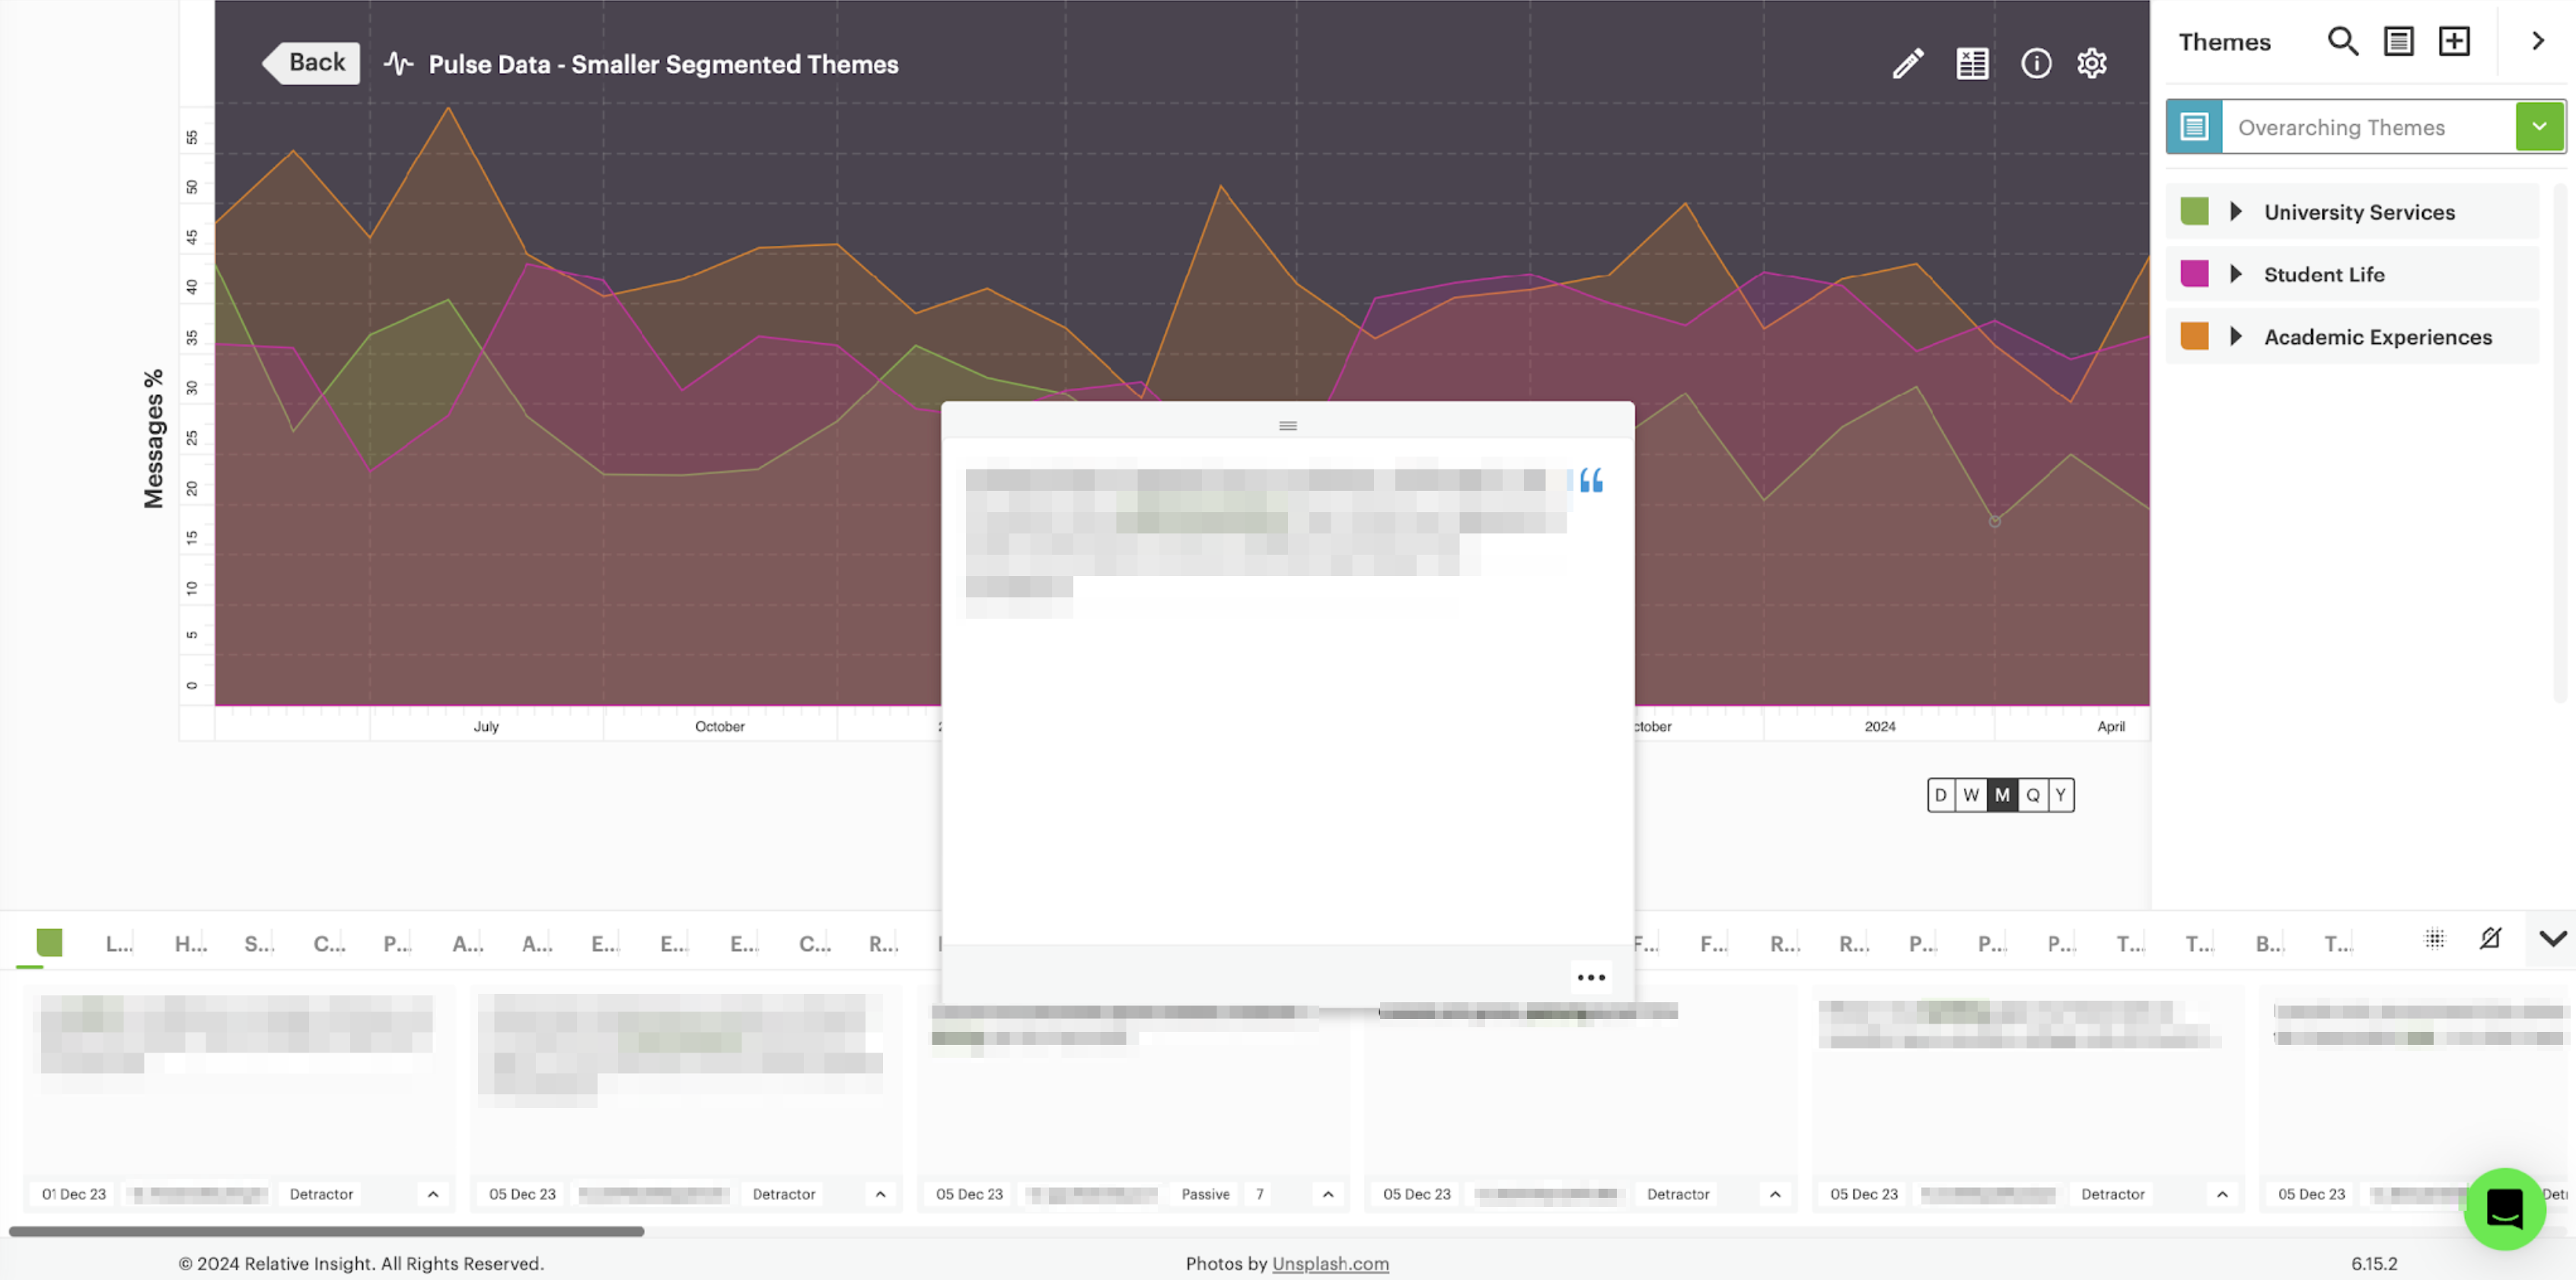This screenshot has height=1280, width=2576.
Task: Switch the time interval to W (weekly)
Action: pyautogui.click(x=1971, y=795)
